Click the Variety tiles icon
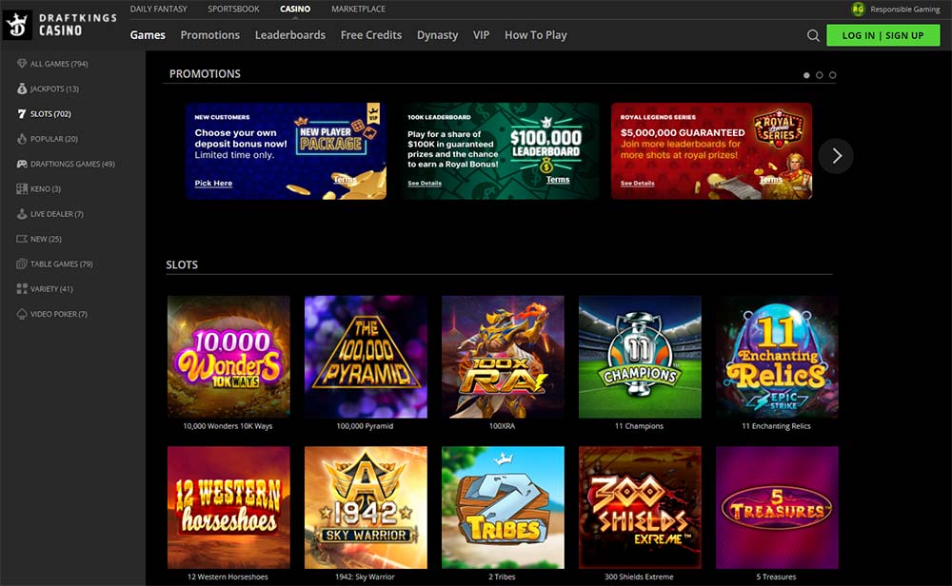 22,289
